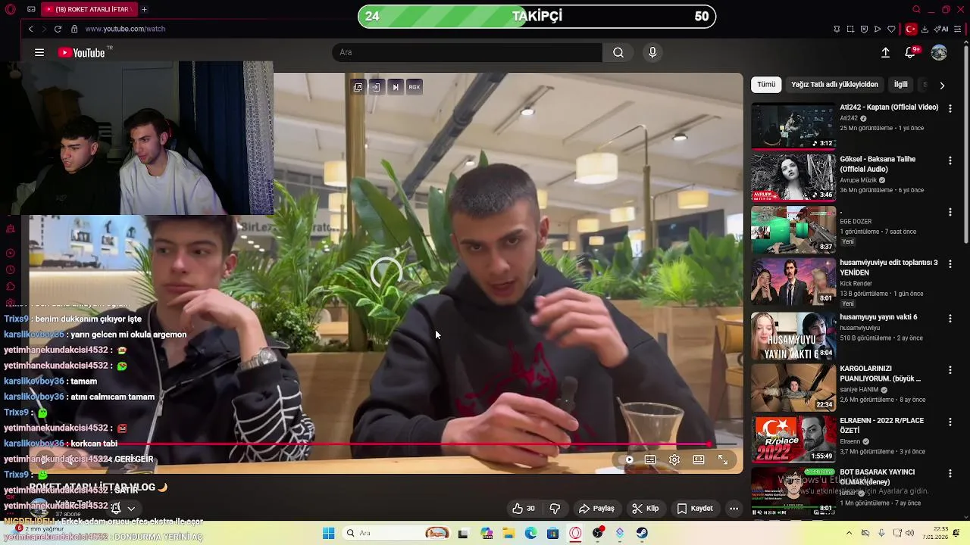
Task: Go back with the browser back arrow
Action: [x=30, y=29]
